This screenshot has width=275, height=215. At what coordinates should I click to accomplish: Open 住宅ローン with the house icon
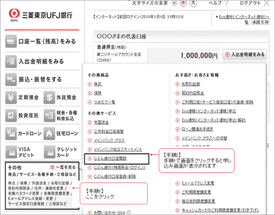point(61,134)
